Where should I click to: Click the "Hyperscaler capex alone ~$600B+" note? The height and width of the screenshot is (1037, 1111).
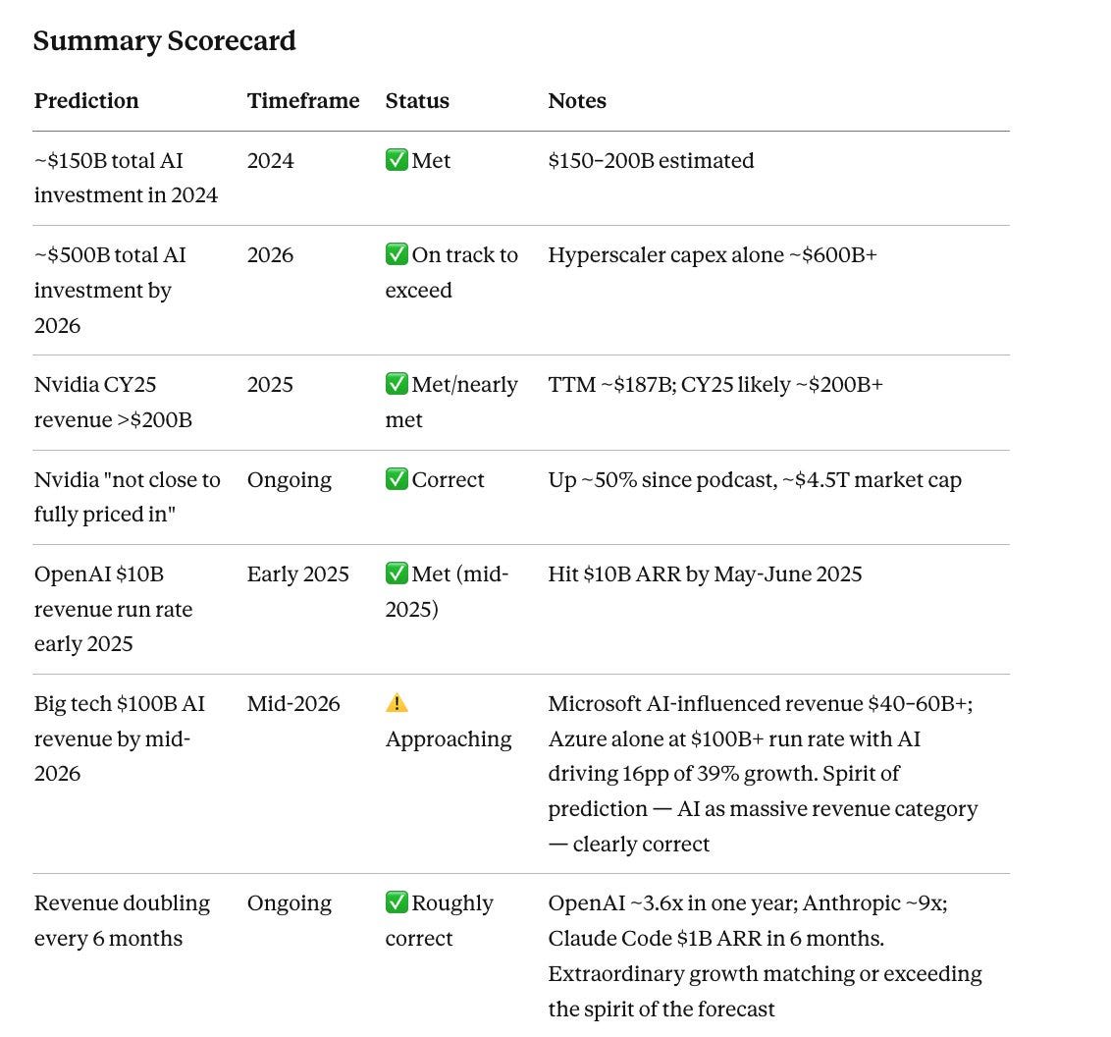(x=713, y=254)
